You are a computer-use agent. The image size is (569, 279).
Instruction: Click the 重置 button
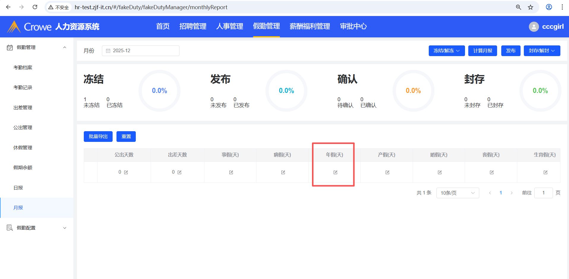pyautogui.click(x=126, y=137)
